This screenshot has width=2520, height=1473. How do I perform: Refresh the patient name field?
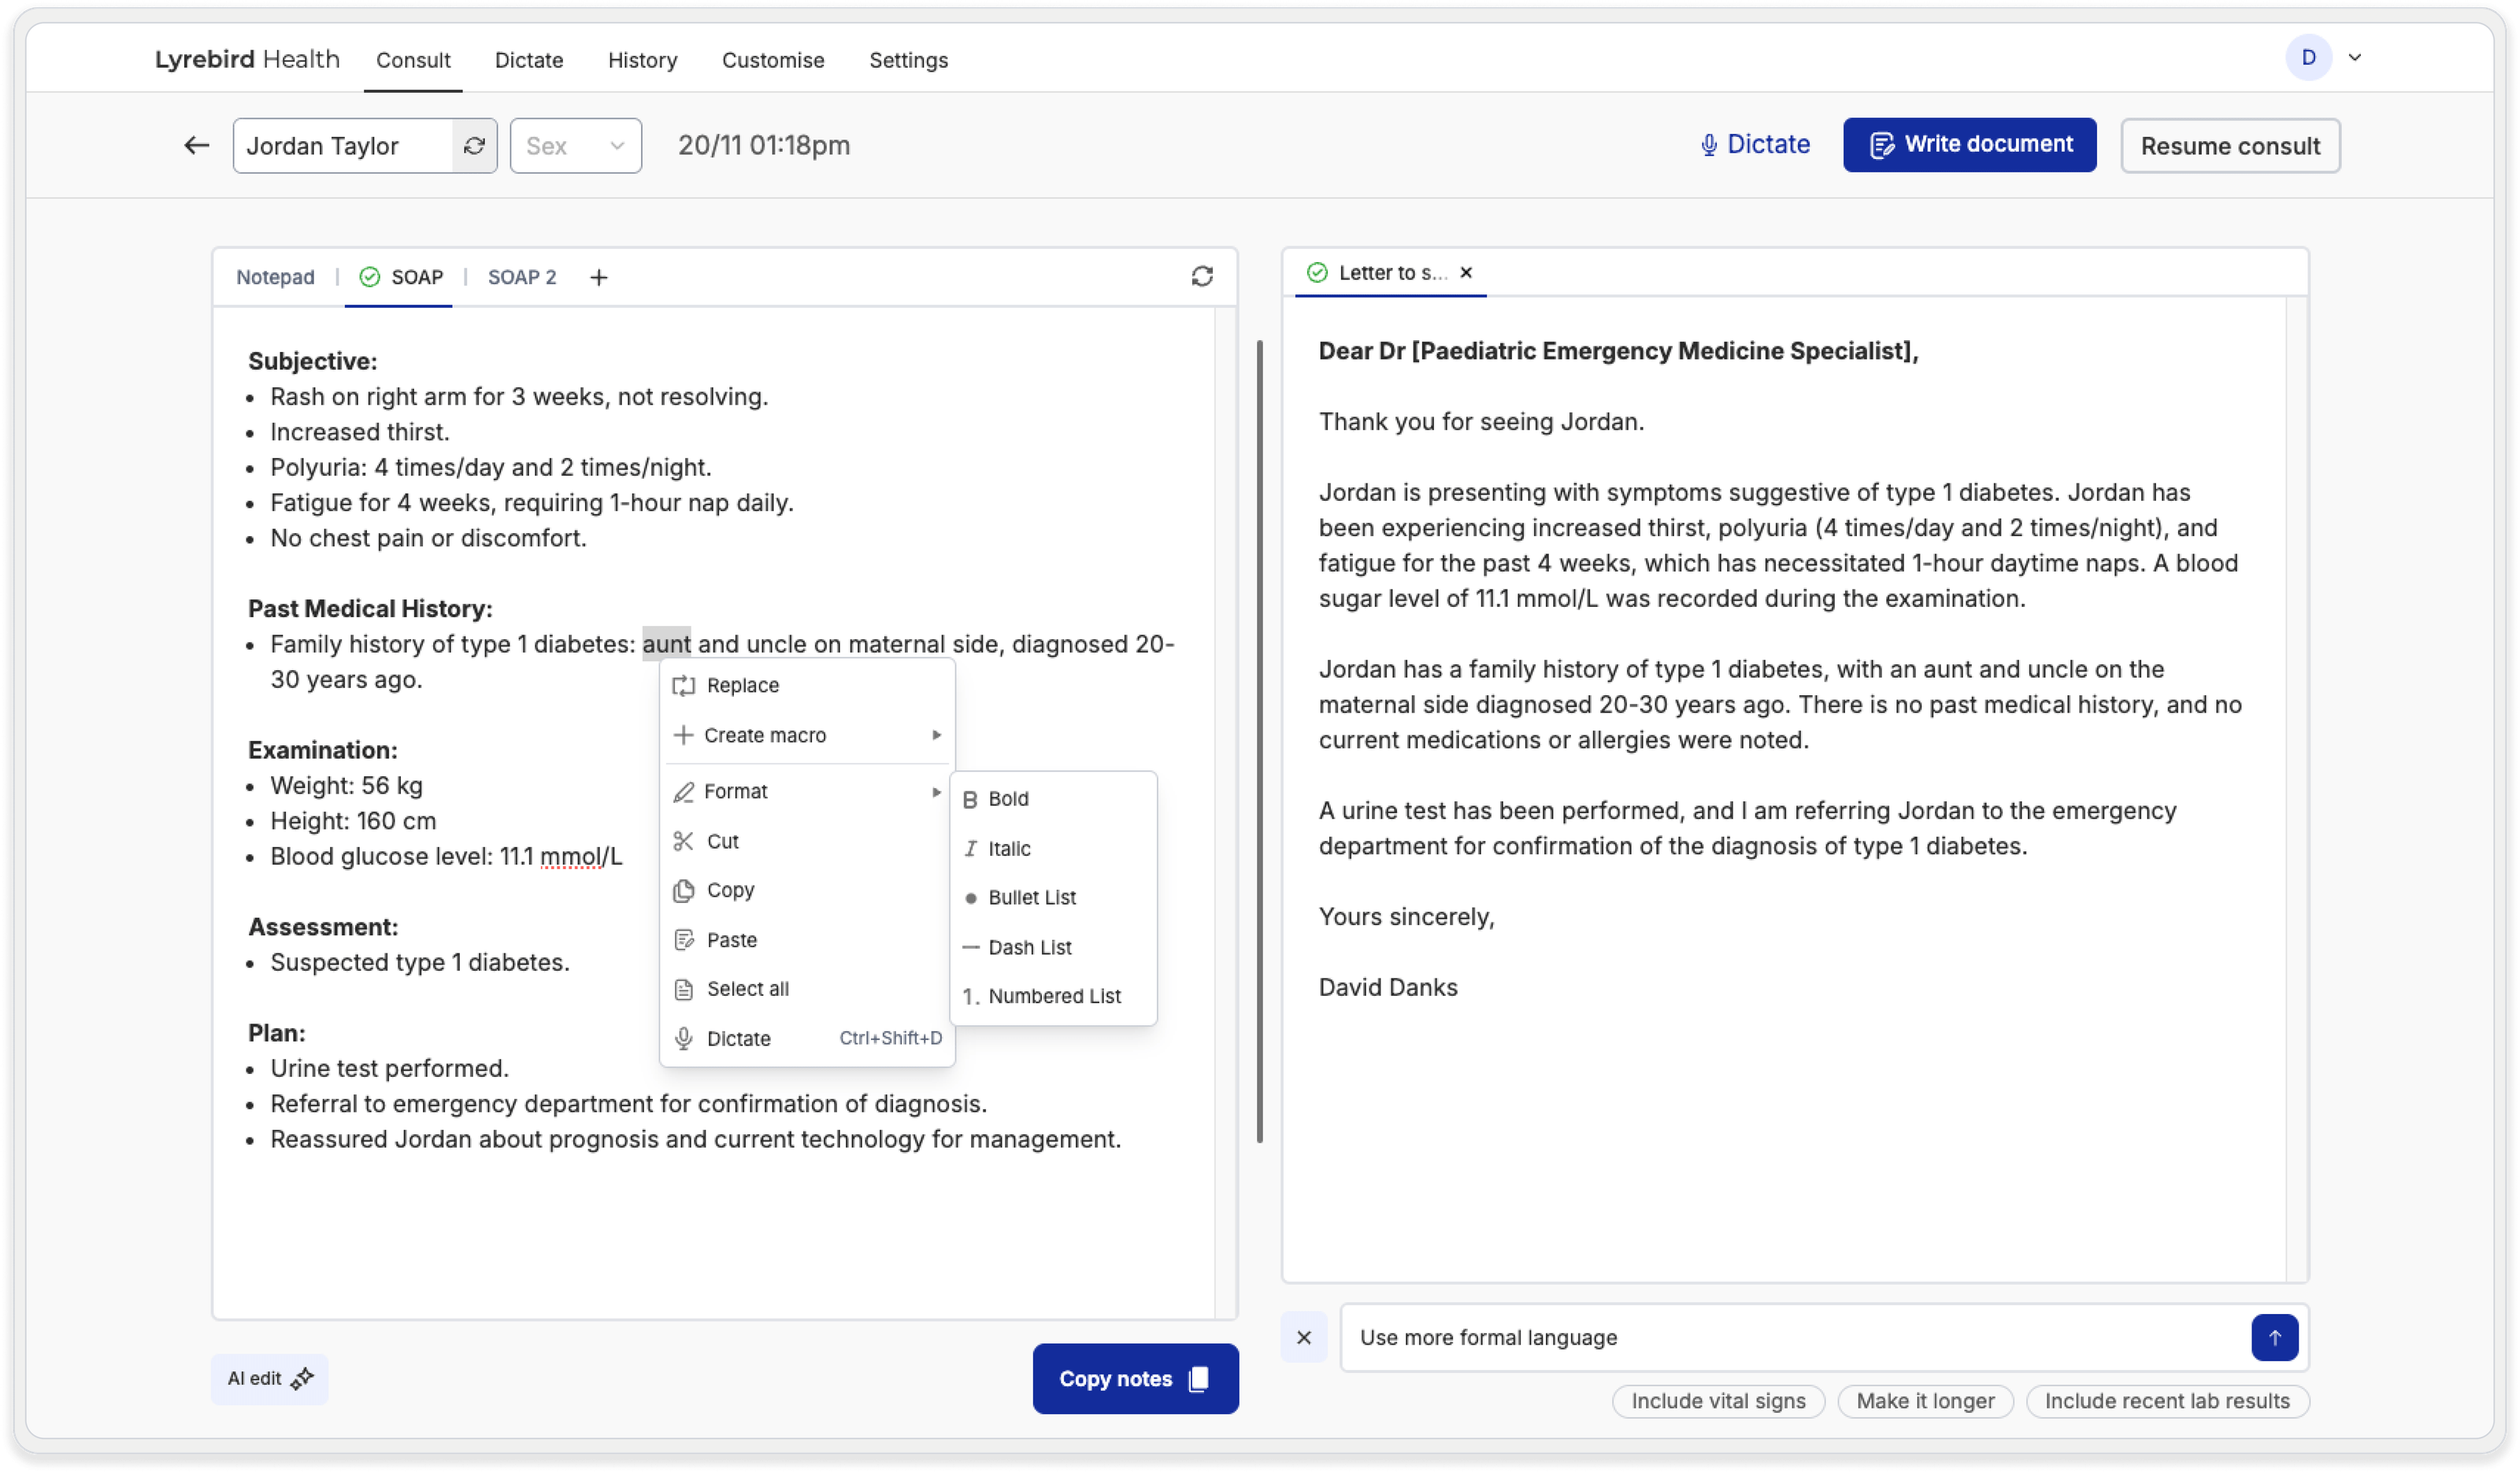(474, 145)
